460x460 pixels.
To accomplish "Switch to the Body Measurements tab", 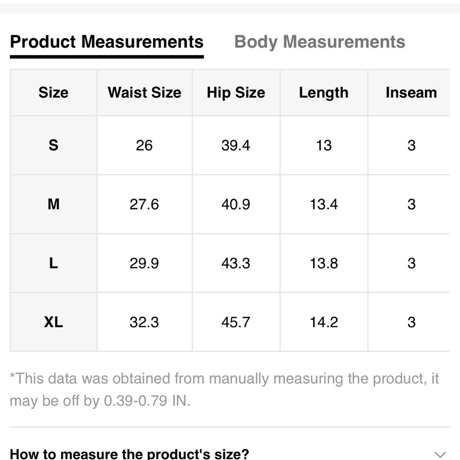I will point(320,42).
